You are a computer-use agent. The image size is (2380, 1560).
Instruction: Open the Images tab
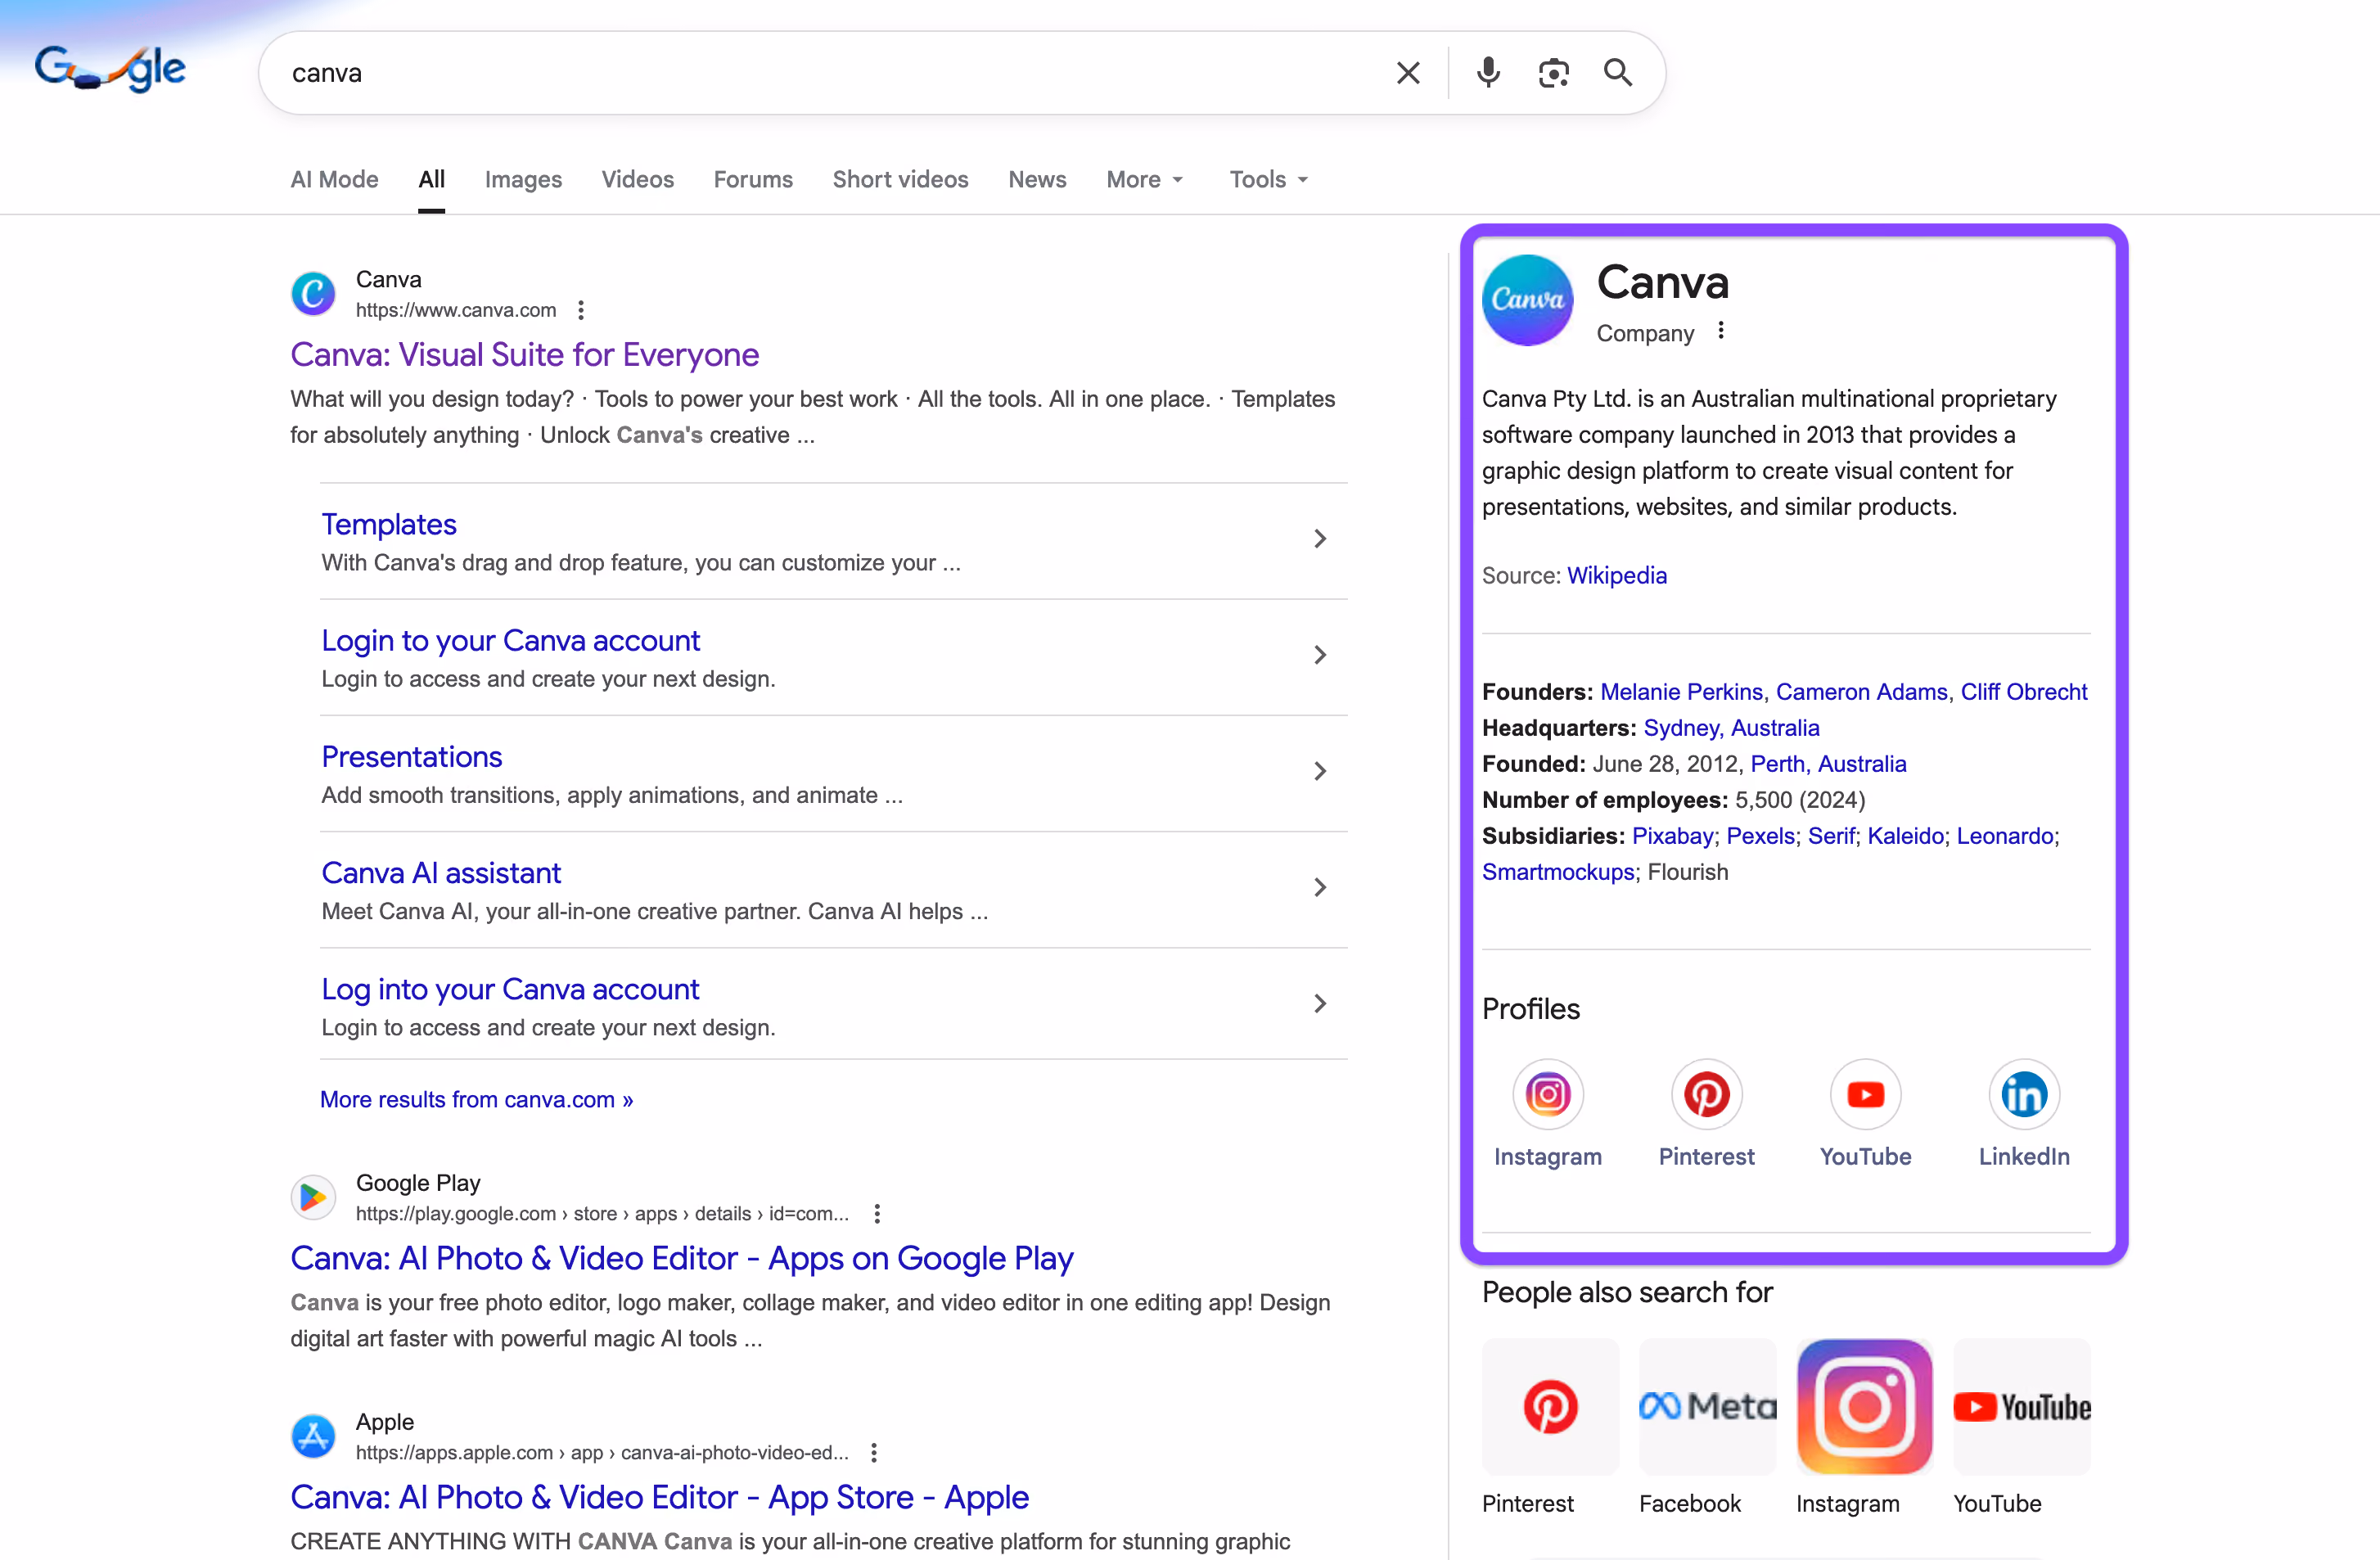pyautogui.click(x=523, y=180)
